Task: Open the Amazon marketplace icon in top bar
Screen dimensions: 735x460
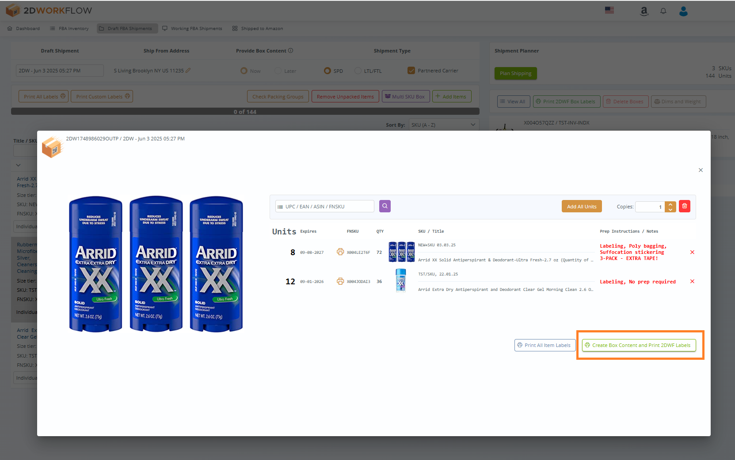Action: pyautogui.click(x=644, y=11)
